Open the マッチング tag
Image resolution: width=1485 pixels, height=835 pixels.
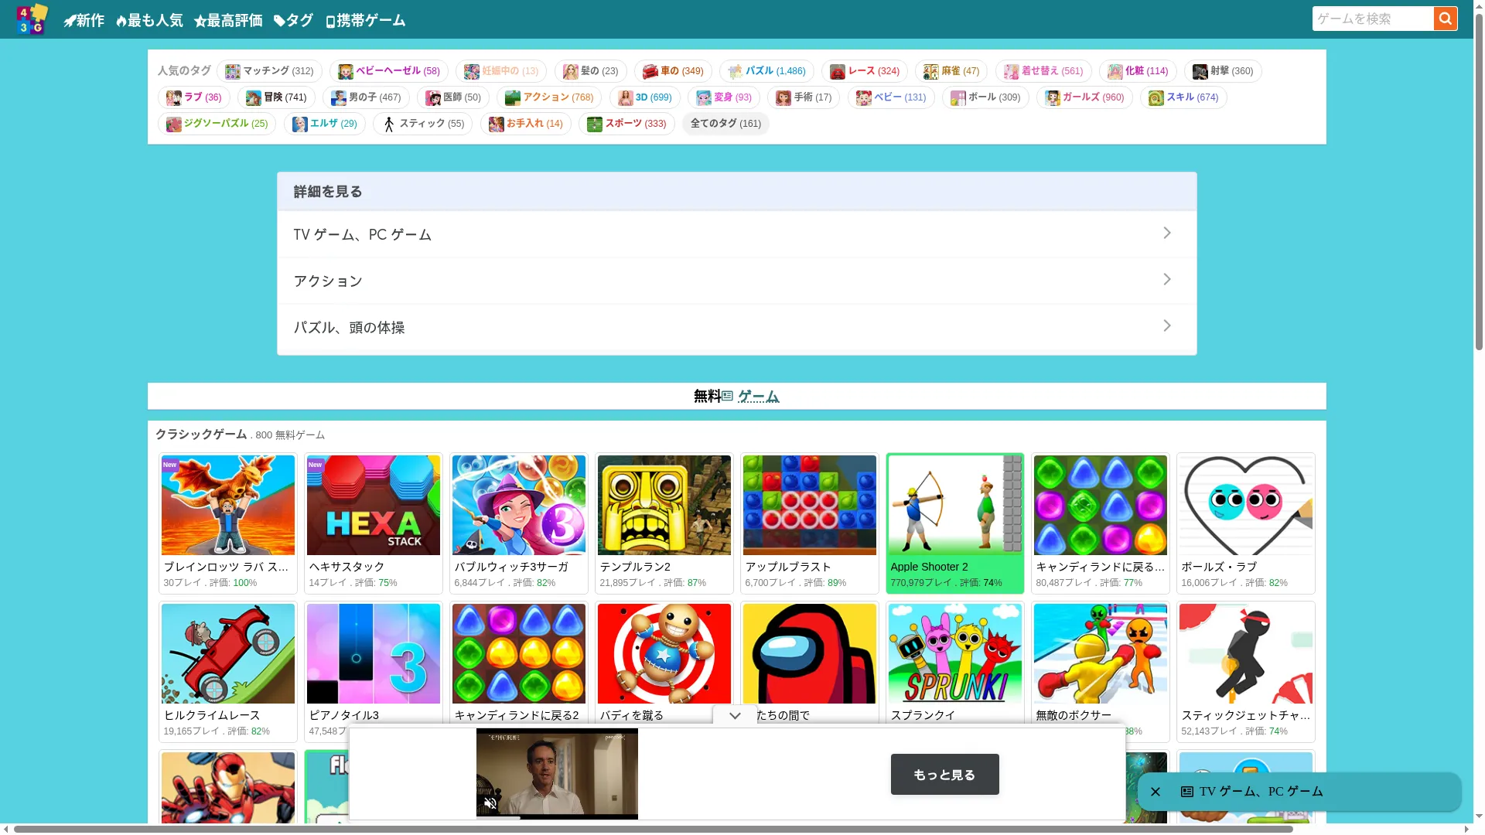coord(269,71)
